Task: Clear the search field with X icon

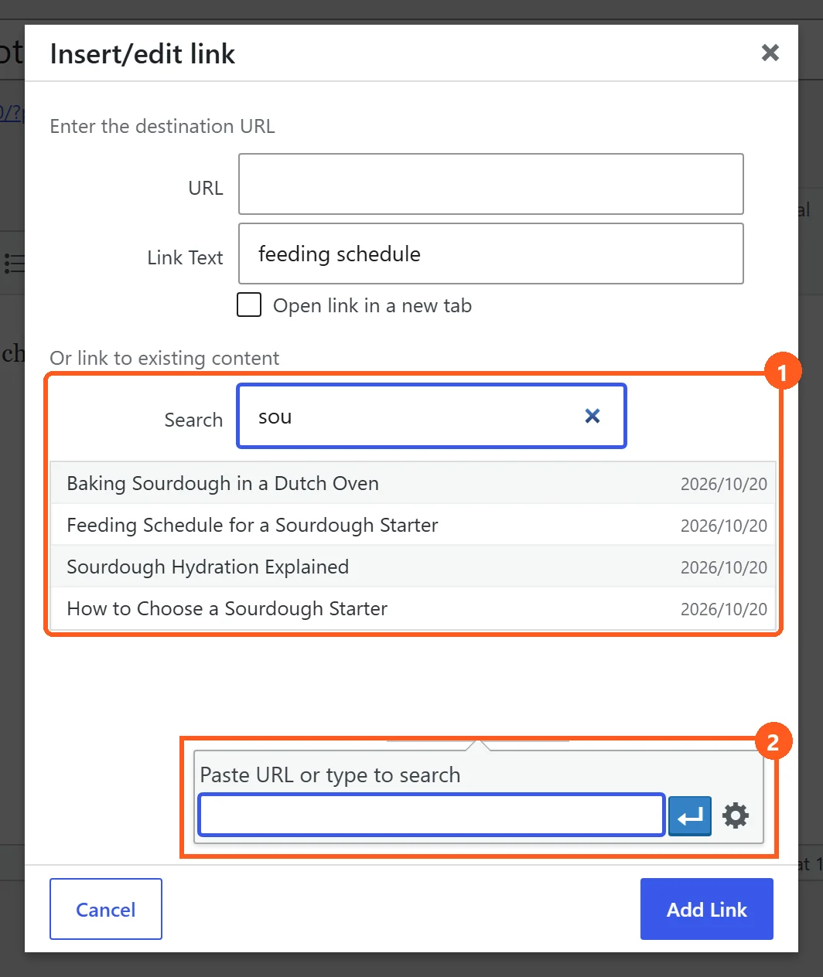Action: 592,416
